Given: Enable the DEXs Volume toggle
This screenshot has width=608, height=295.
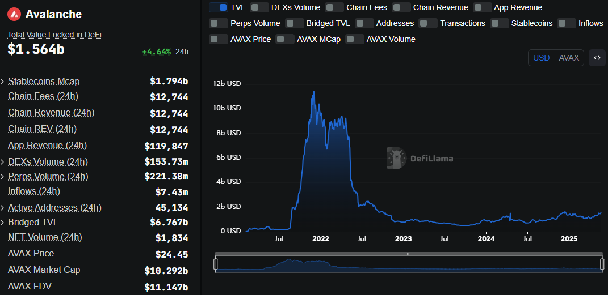Looking at the screenshot, I should (259, 7).
